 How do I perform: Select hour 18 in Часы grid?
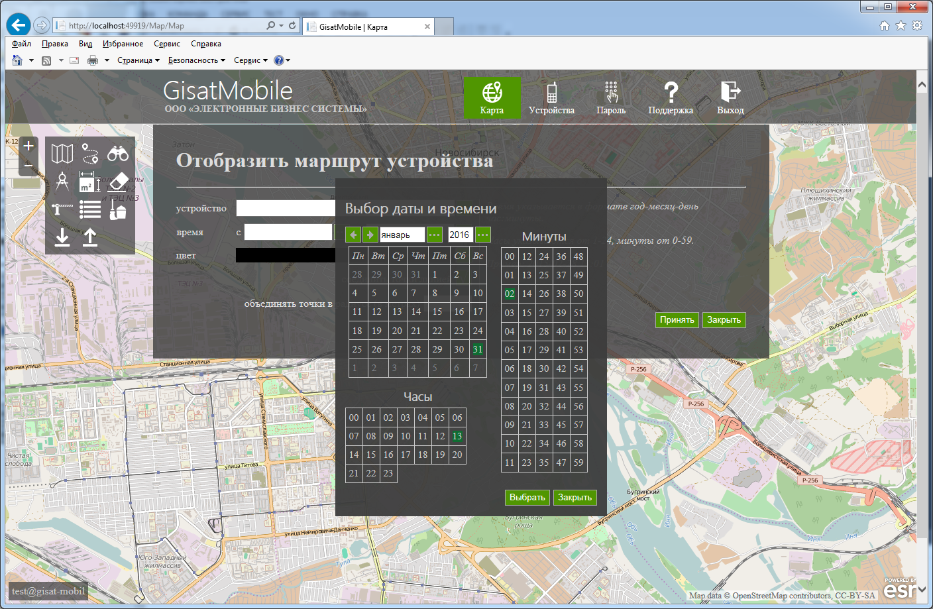pos(423,455)
